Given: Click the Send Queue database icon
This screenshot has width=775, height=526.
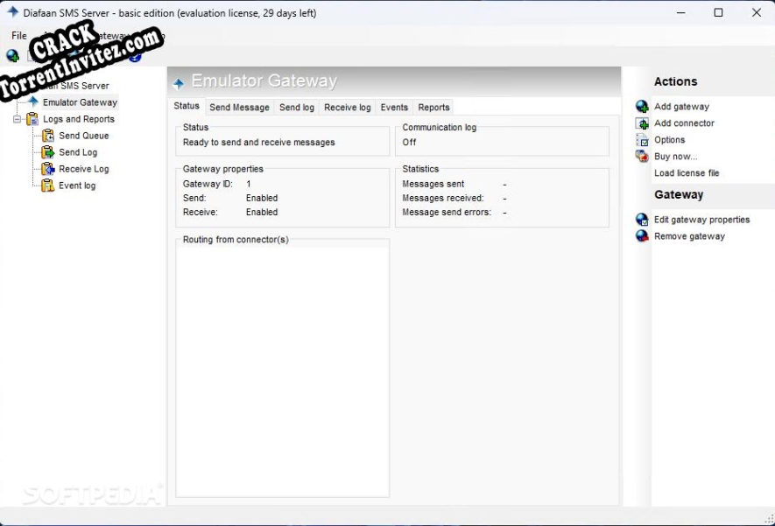Looking at the screenshot, I should tap(46, 136).
